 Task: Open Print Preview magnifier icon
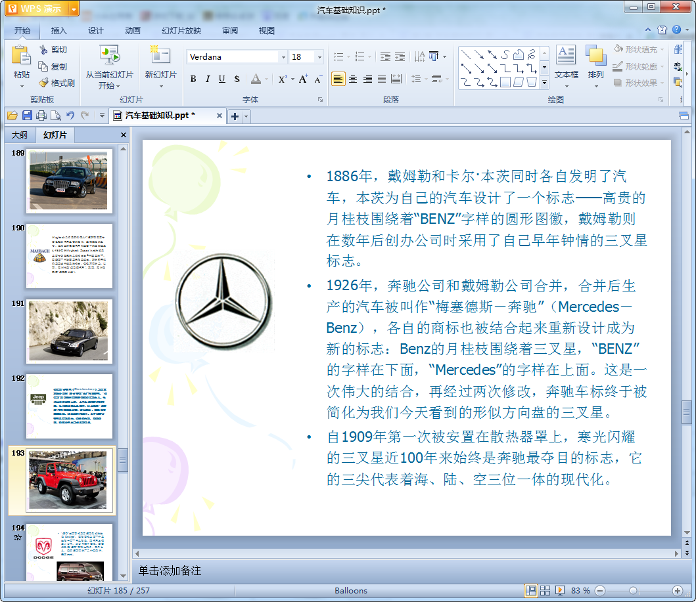coord(56,116)
